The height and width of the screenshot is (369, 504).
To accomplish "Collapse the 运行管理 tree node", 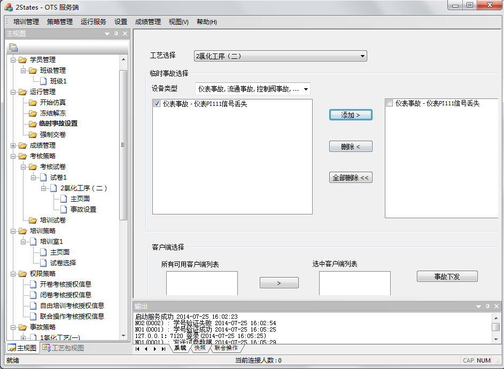I will [13, 92].
